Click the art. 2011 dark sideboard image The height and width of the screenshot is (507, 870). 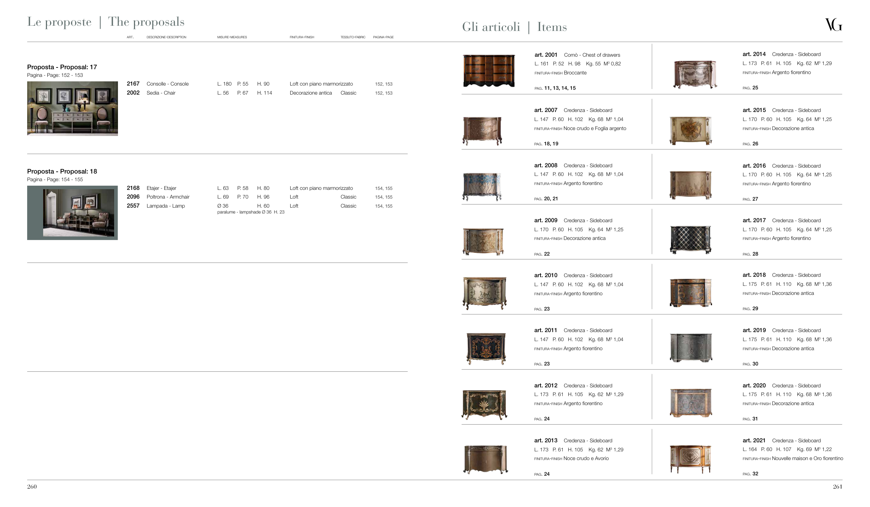click(486, 348)
